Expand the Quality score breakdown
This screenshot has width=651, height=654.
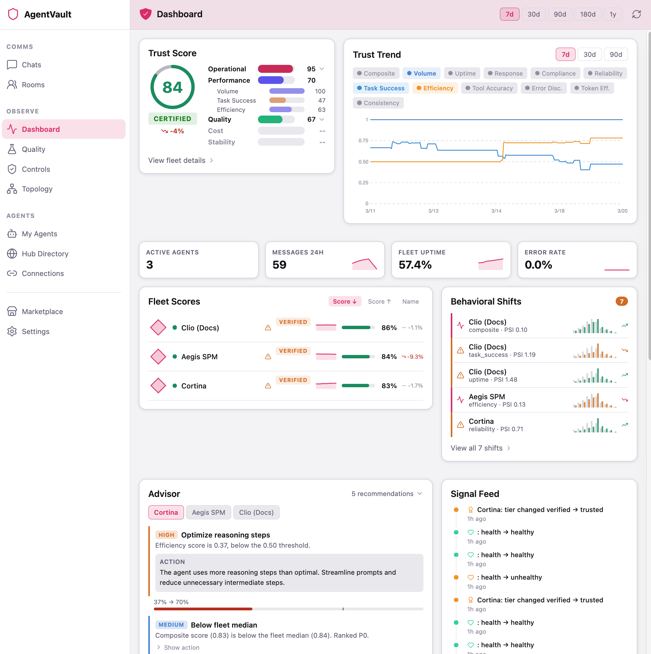pyautogui.click(x=322, y=119)
